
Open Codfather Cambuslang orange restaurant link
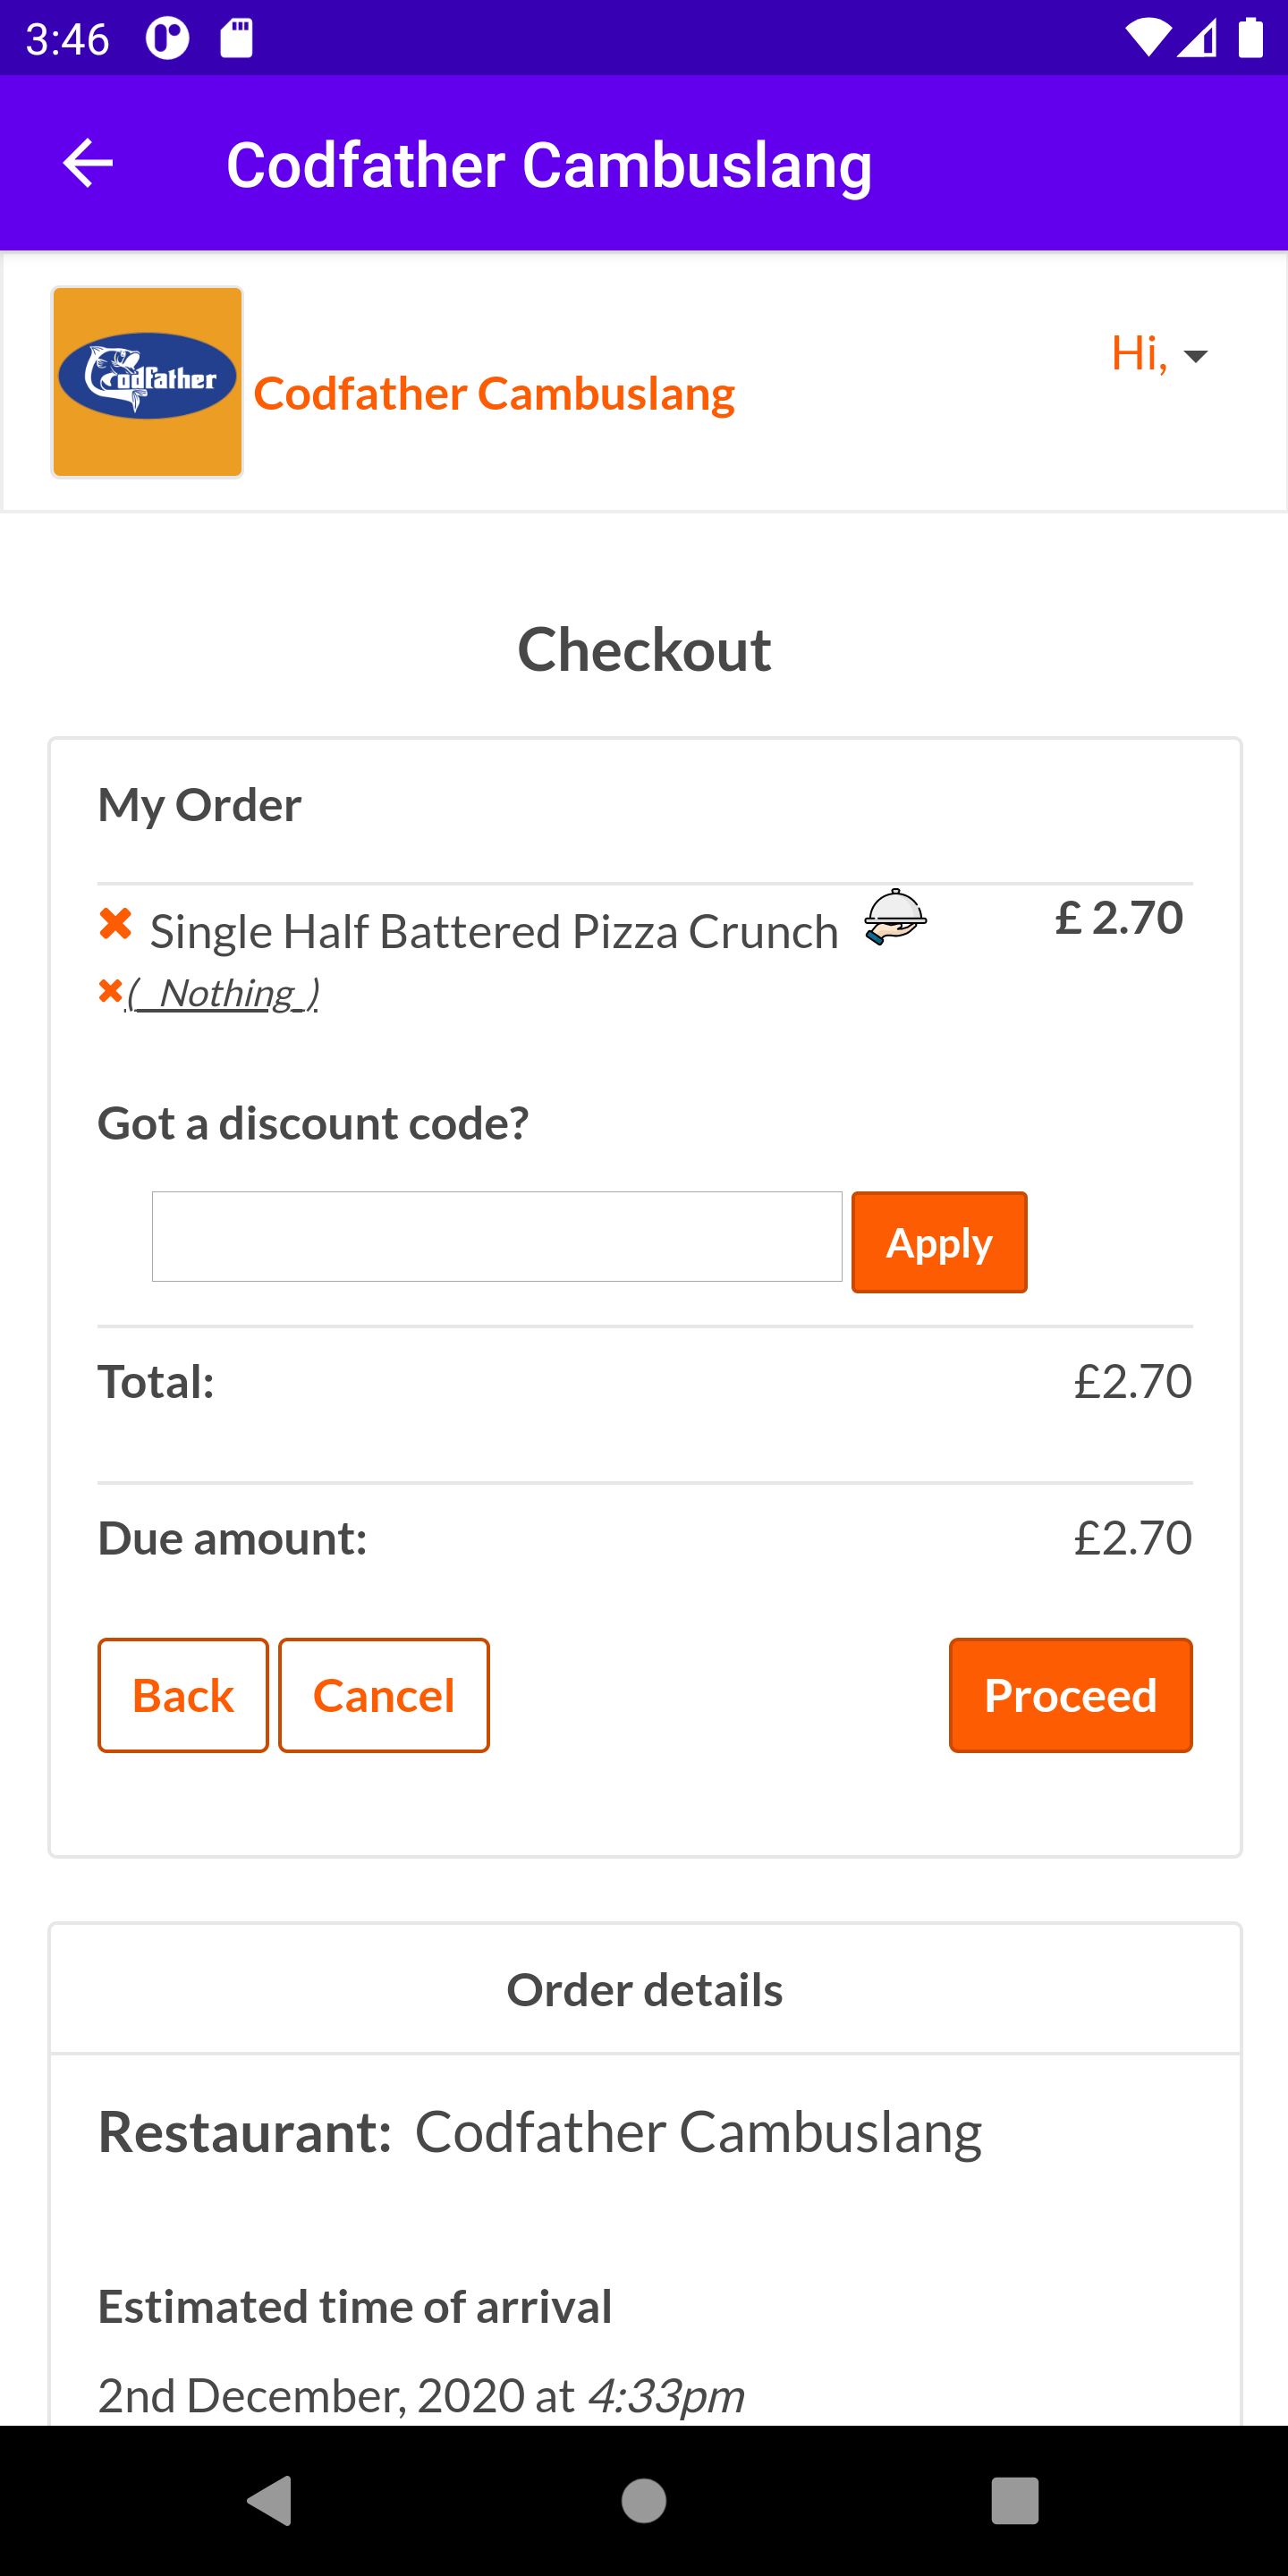point(494,393)
